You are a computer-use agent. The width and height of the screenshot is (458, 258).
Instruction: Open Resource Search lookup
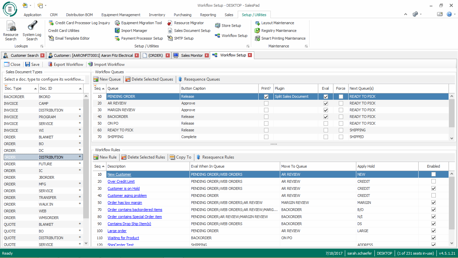pos(11,30)
